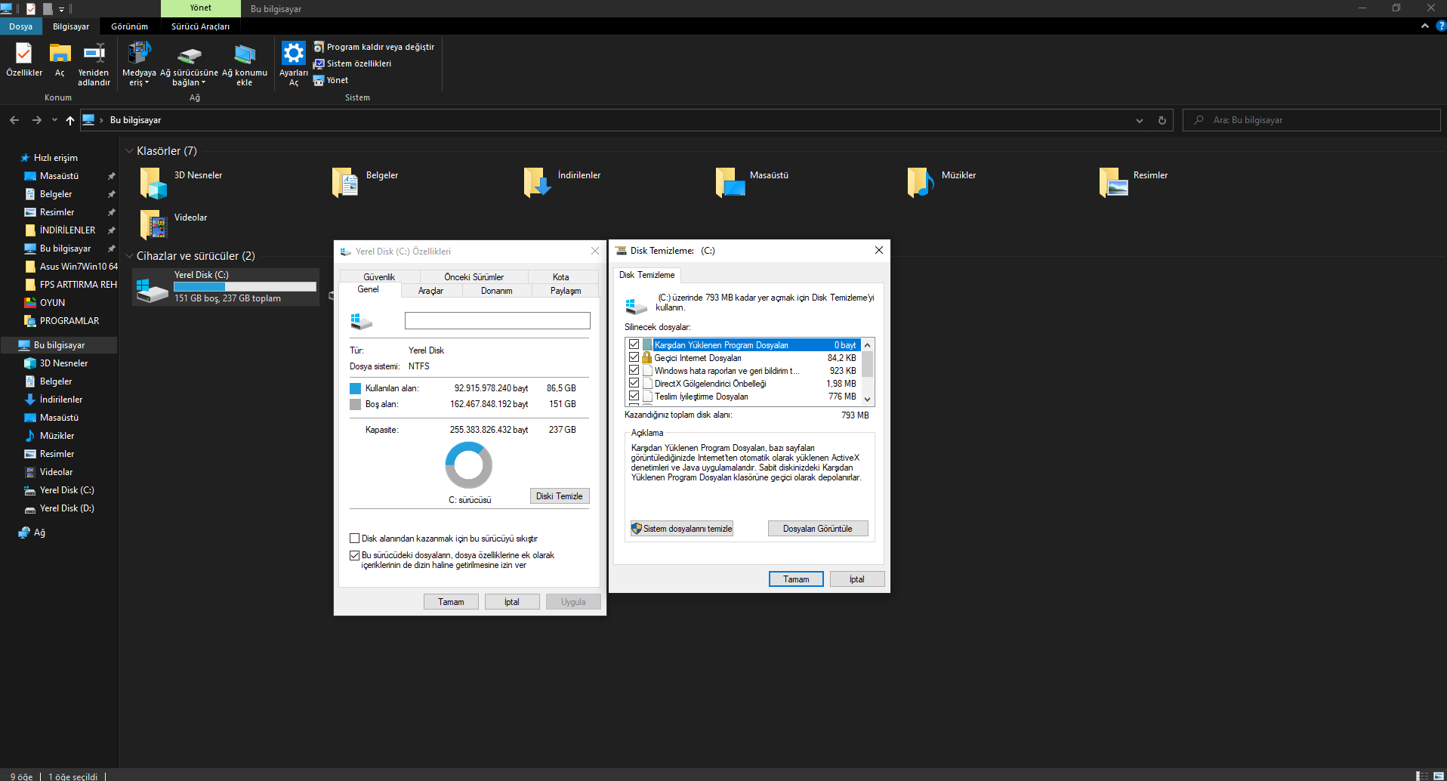Expand the address bar history dropdown

(x=1140, y=120)
